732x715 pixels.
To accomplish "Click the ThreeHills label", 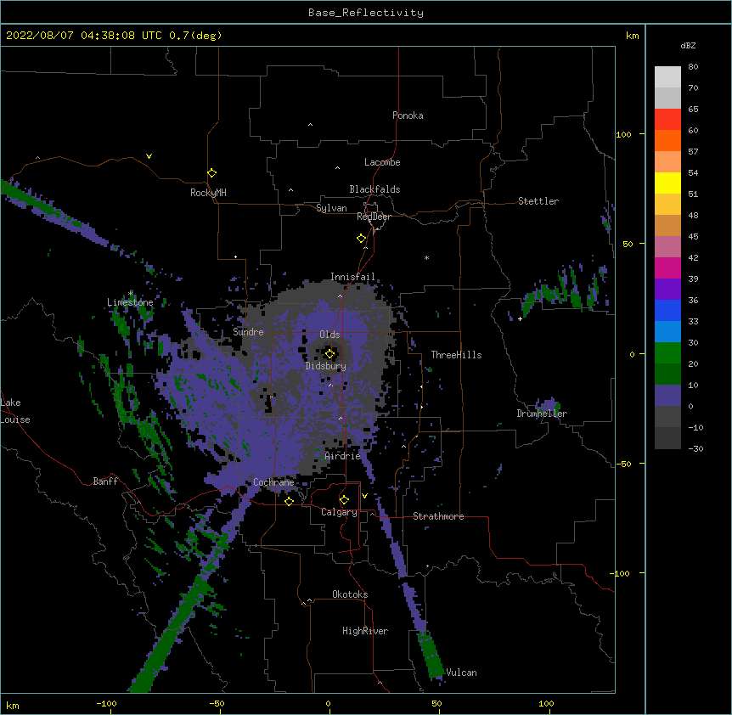I will pyautogui.click(x=457, y=355).
